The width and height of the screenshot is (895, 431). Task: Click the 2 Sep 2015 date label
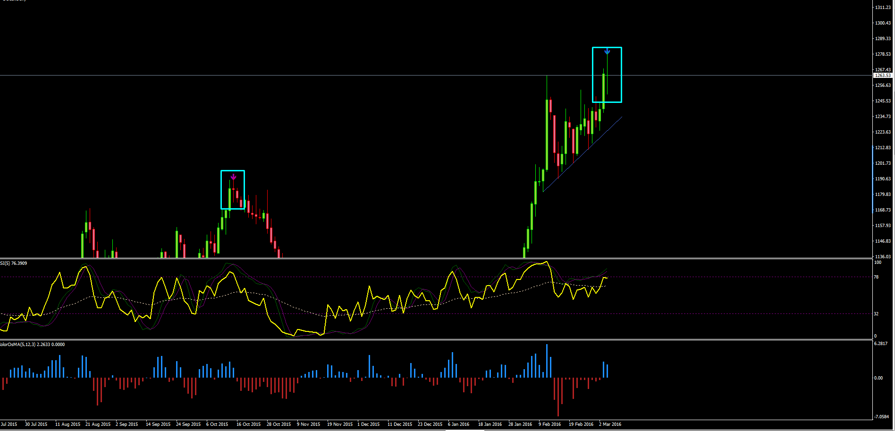(x=127, y=424)
